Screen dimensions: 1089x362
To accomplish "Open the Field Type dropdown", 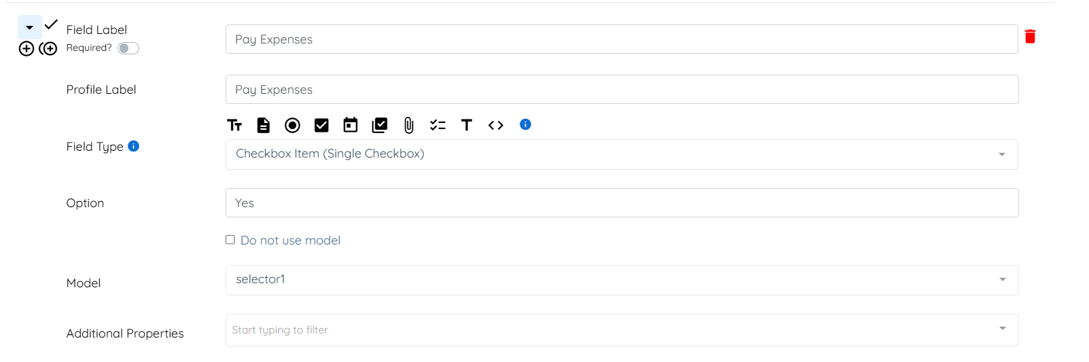I will coord(622,154).
